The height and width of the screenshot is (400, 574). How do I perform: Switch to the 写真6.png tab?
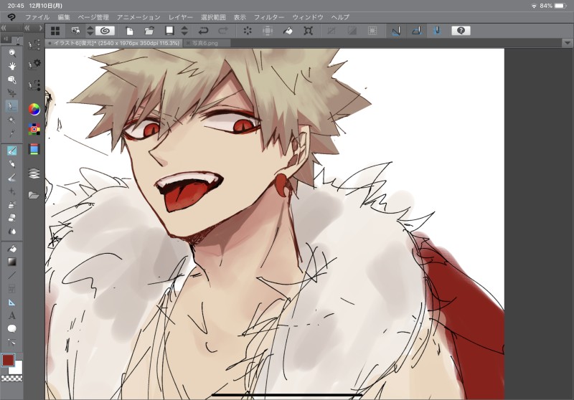[x=207, y=43]
